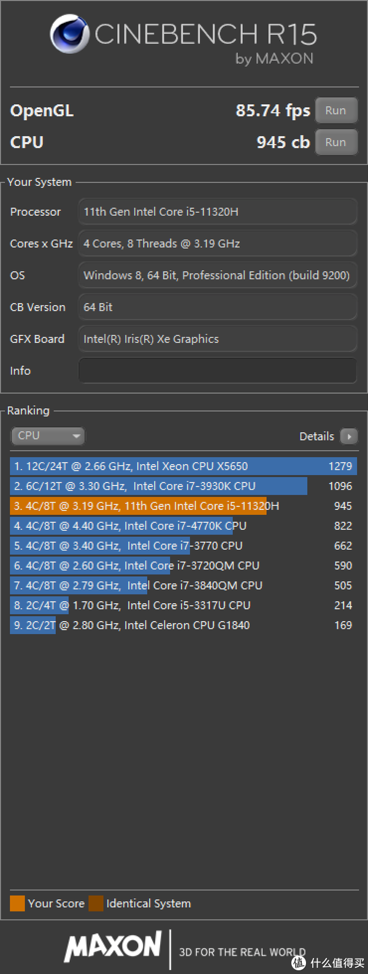
Task: Click the Cinebench sphere logo icon
Action: pyautogui.click(x=70, y=34)
